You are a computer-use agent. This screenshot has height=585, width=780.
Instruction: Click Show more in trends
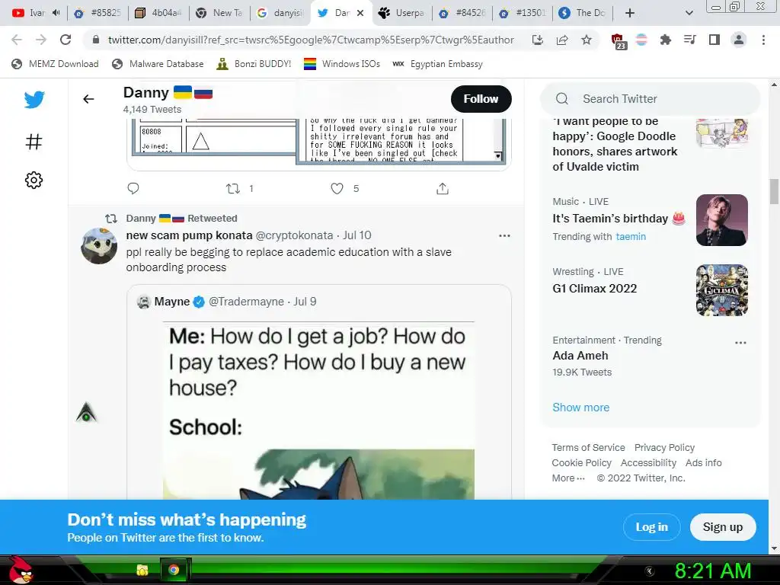coord(580,408)
